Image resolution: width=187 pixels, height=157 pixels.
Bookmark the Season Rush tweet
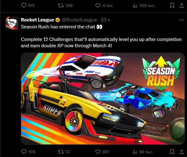pos(172,152)
